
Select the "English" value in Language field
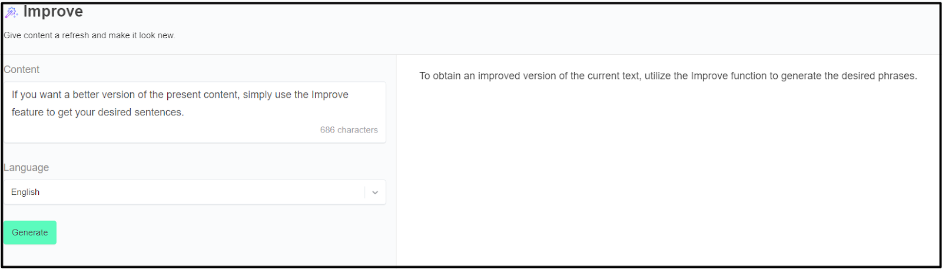coord(25,192)
